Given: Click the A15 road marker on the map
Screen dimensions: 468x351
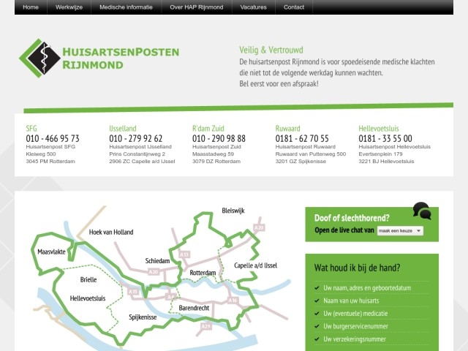Looking at the screenshot, I should (x=132, y=292).
